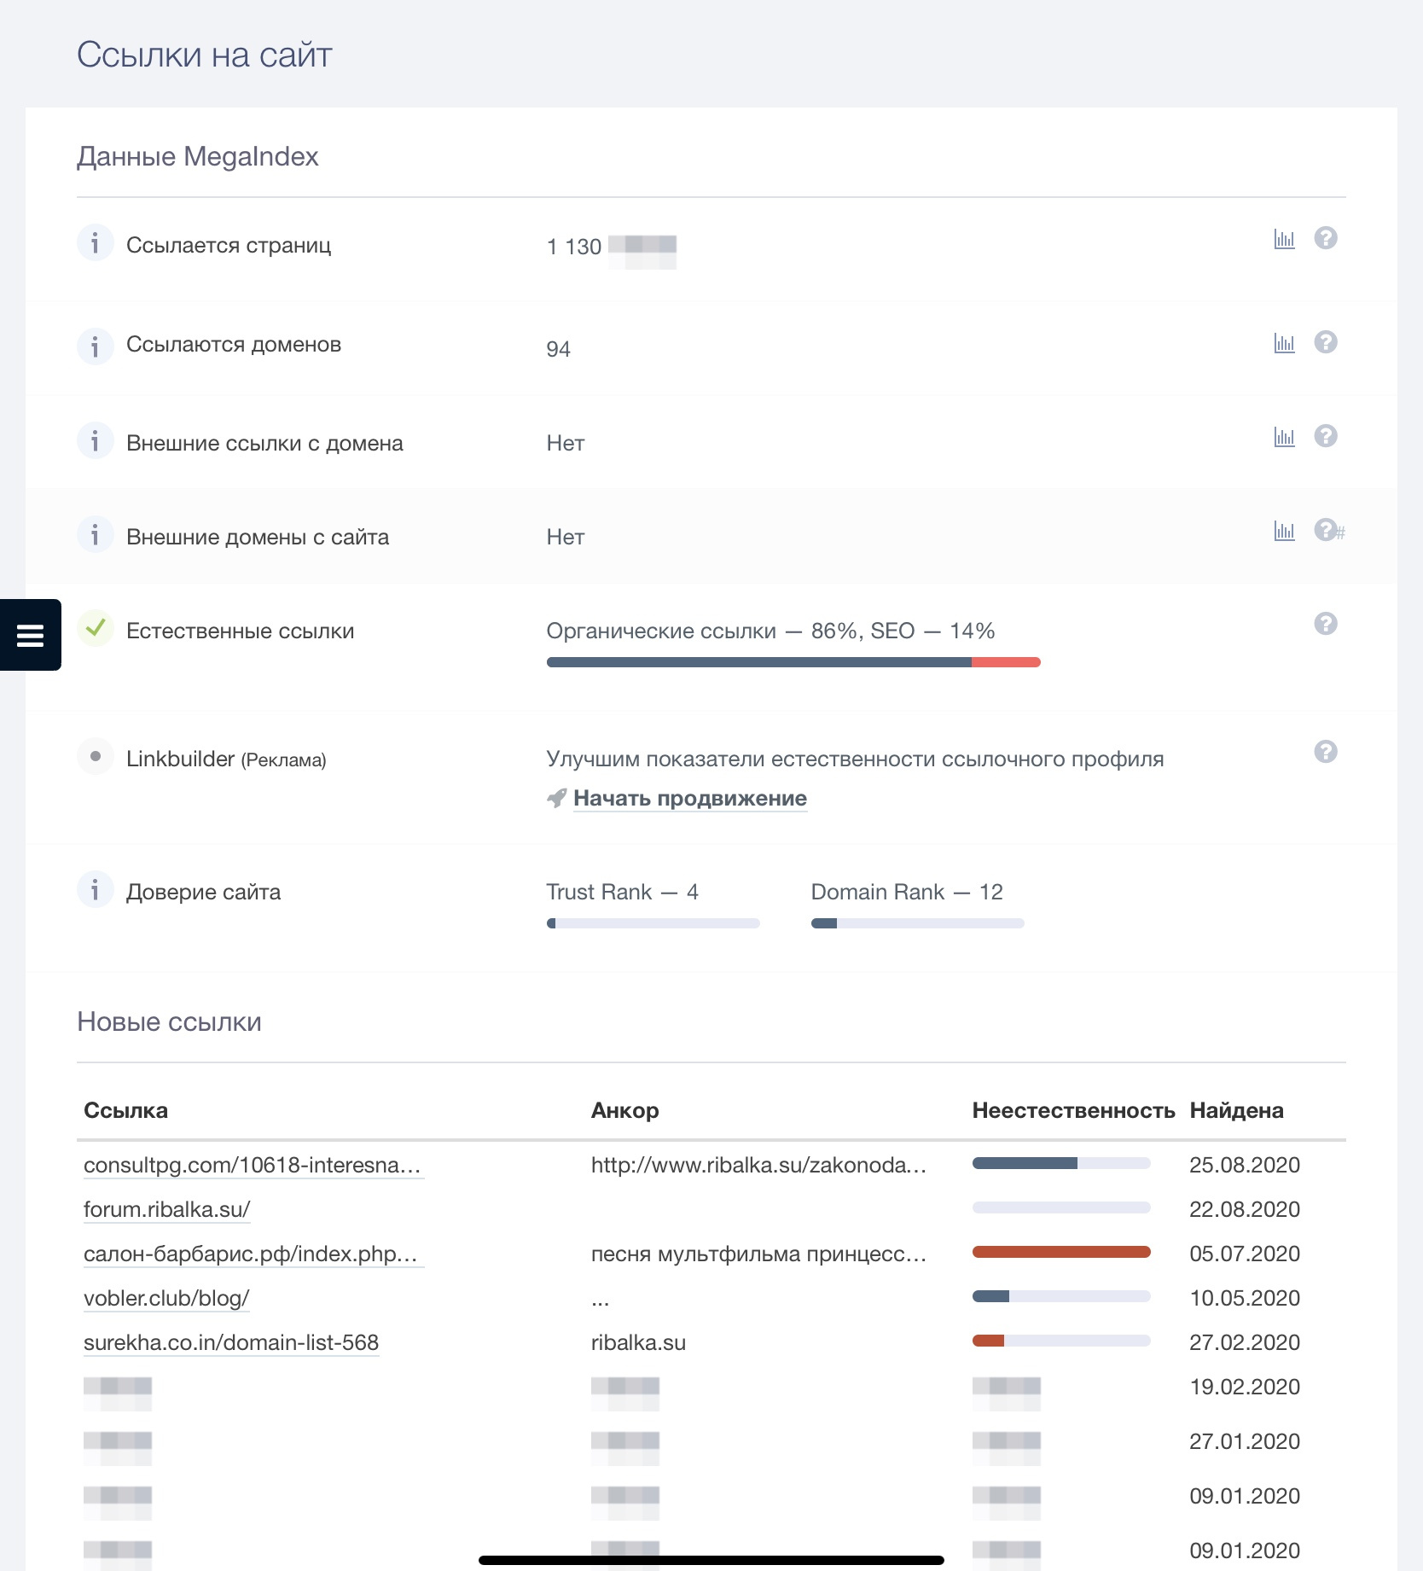1423x1571 pixels.
Task: Click the date 05.07.2020
Action: [1245, 1254]
